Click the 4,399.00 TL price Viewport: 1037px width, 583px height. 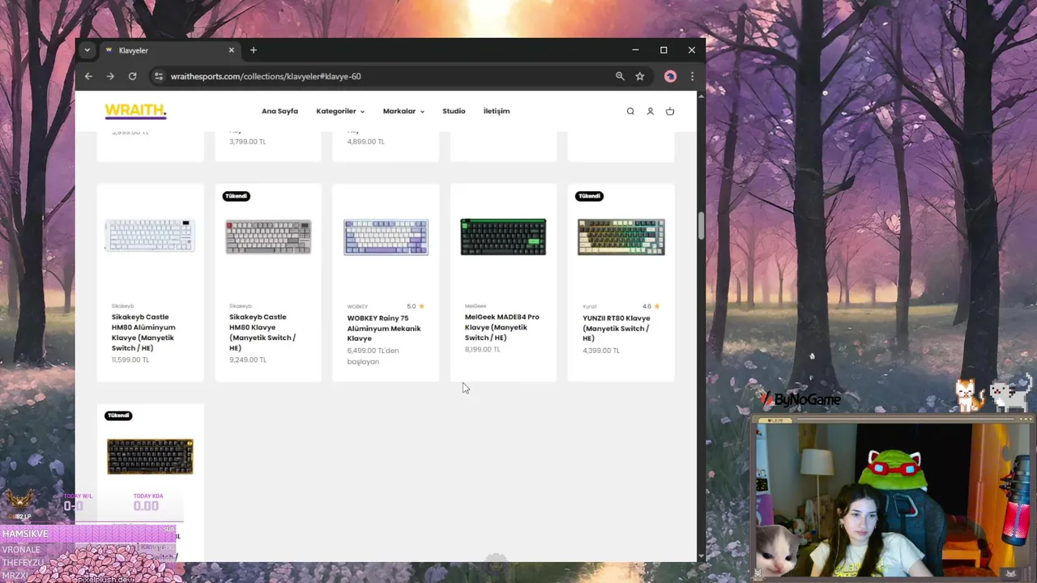point(600,350)
